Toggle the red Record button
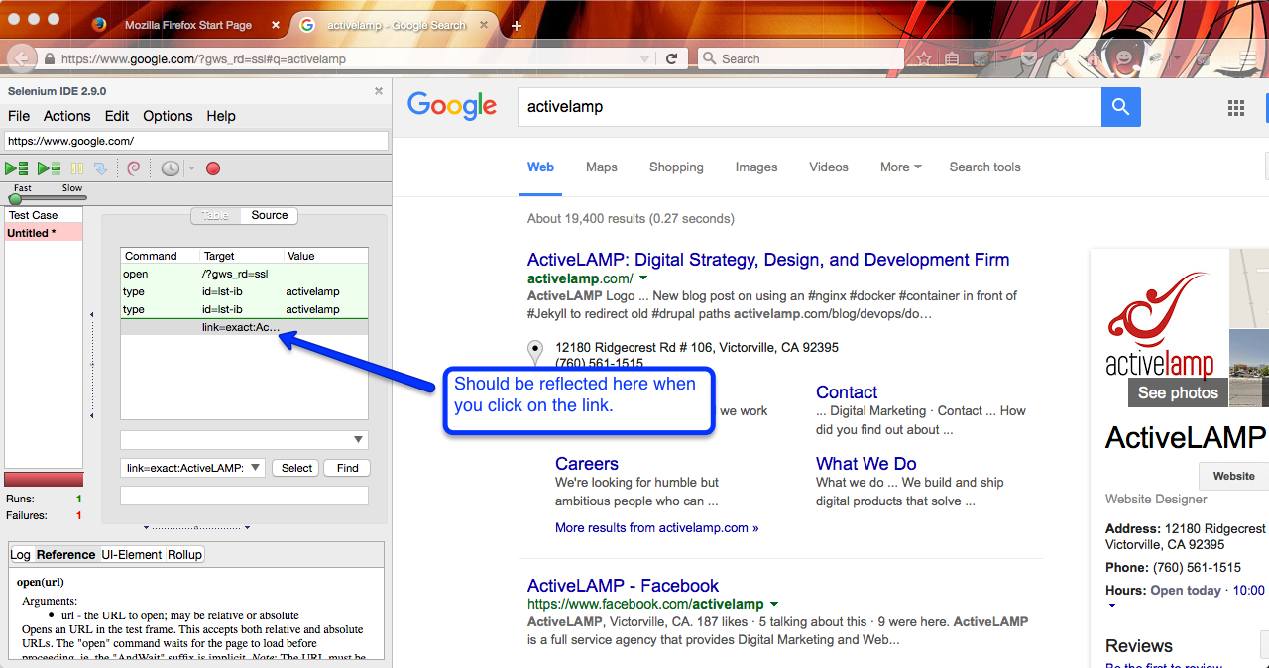 (212, 168)
